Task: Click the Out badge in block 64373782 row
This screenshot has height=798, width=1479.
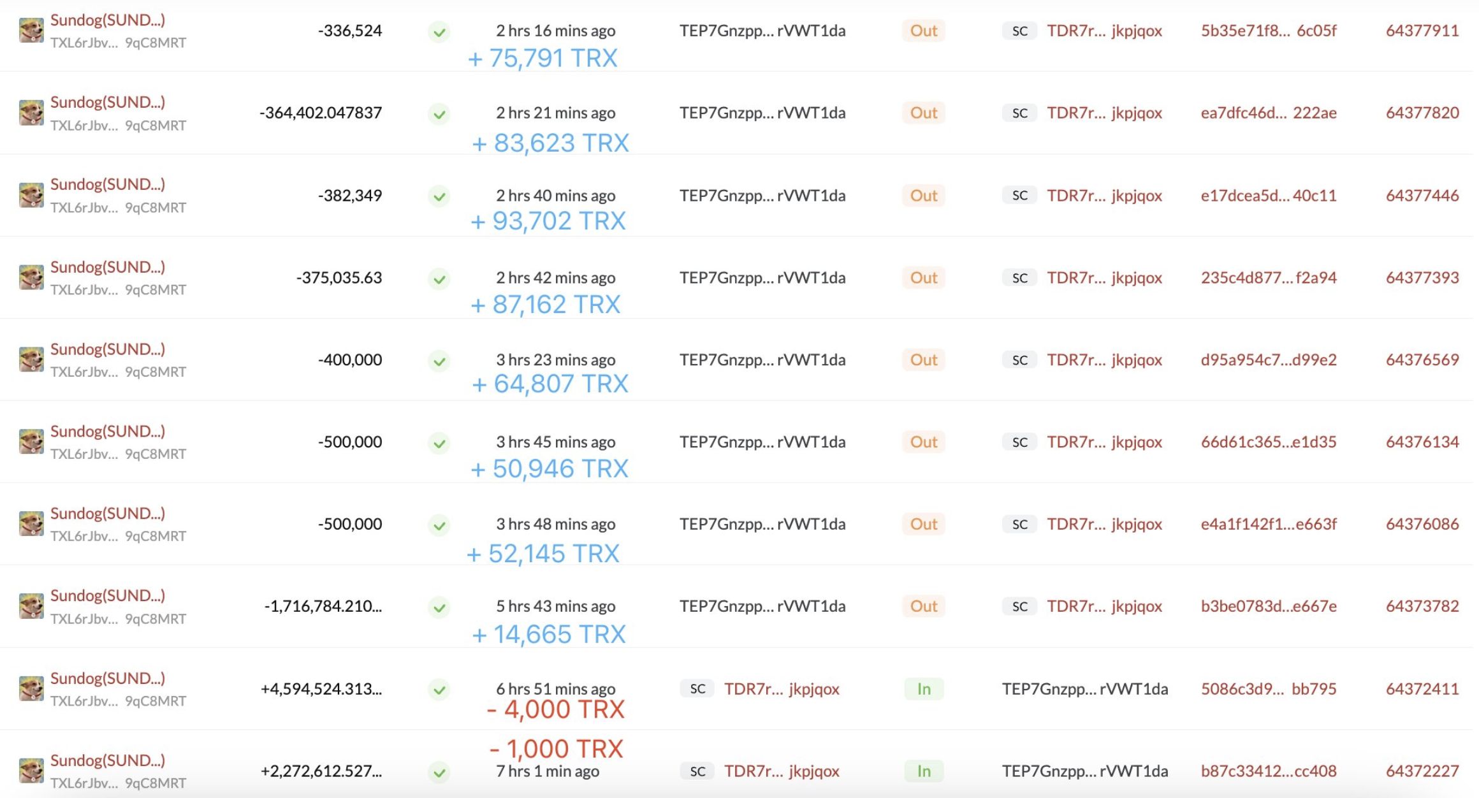Action: (x=923, y=606)
